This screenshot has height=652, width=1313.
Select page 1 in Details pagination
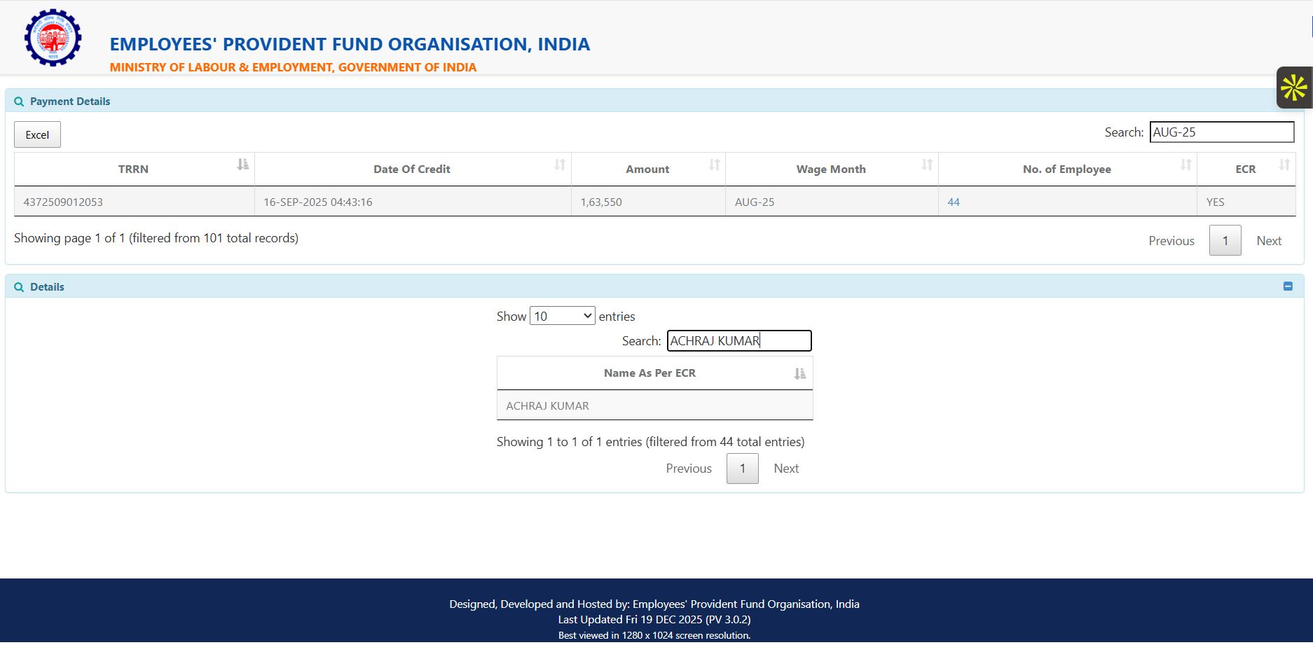(x=743, y=469)
